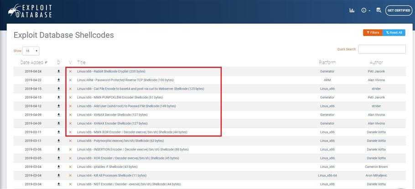Screen dimensions: 415x189
Task: Open NOT Encoder / Decoder (44 bytes) link
Action: [x=129, y=184]
